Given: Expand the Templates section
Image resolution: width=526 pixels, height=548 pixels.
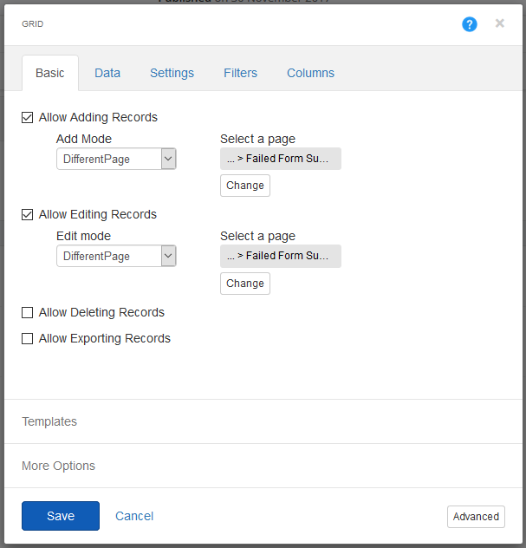Looking at the screenshot, I should [x=49, y=421].
